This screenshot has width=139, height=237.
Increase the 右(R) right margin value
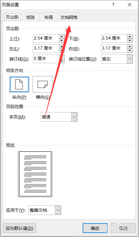pos(130,46)
